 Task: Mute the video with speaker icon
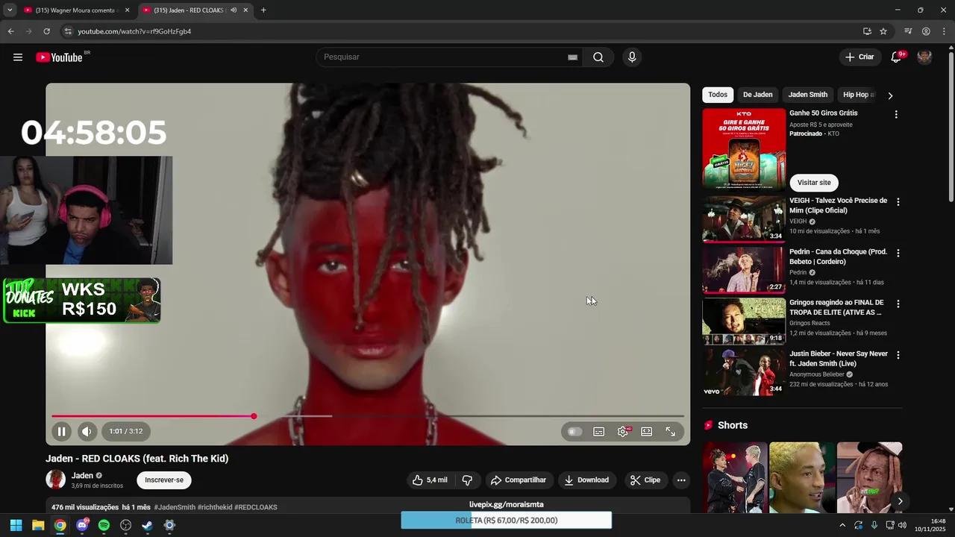click(87, 431)
